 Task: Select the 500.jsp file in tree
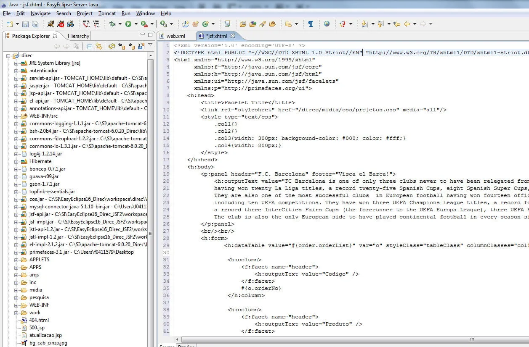pyautogui.click(x=37, y=328)
